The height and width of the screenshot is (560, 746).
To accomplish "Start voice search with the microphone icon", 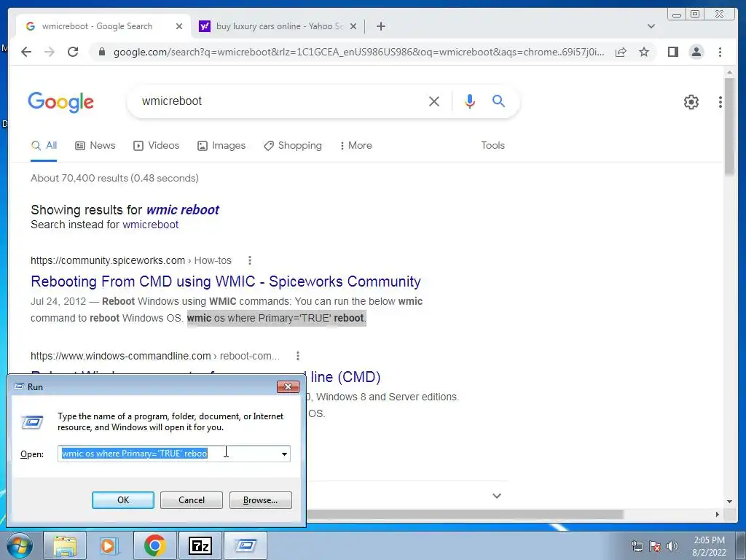I will tap(470, 101).
